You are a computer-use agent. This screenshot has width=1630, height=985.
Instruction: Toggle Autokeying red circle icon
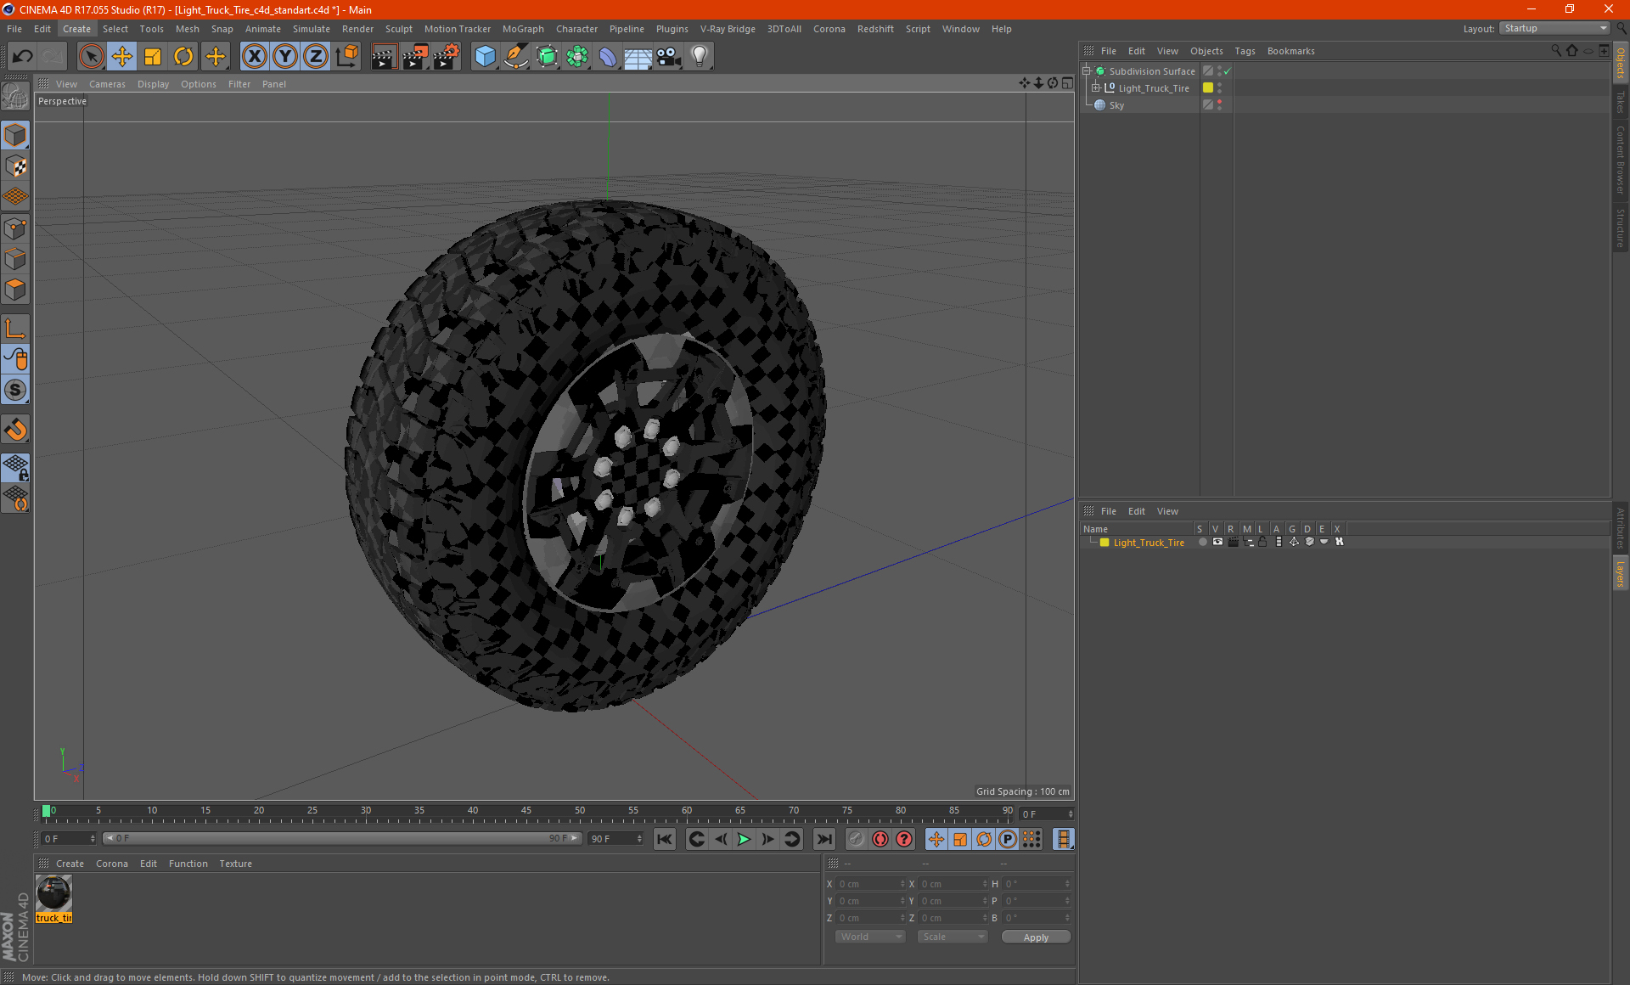[x=880, y=839]
